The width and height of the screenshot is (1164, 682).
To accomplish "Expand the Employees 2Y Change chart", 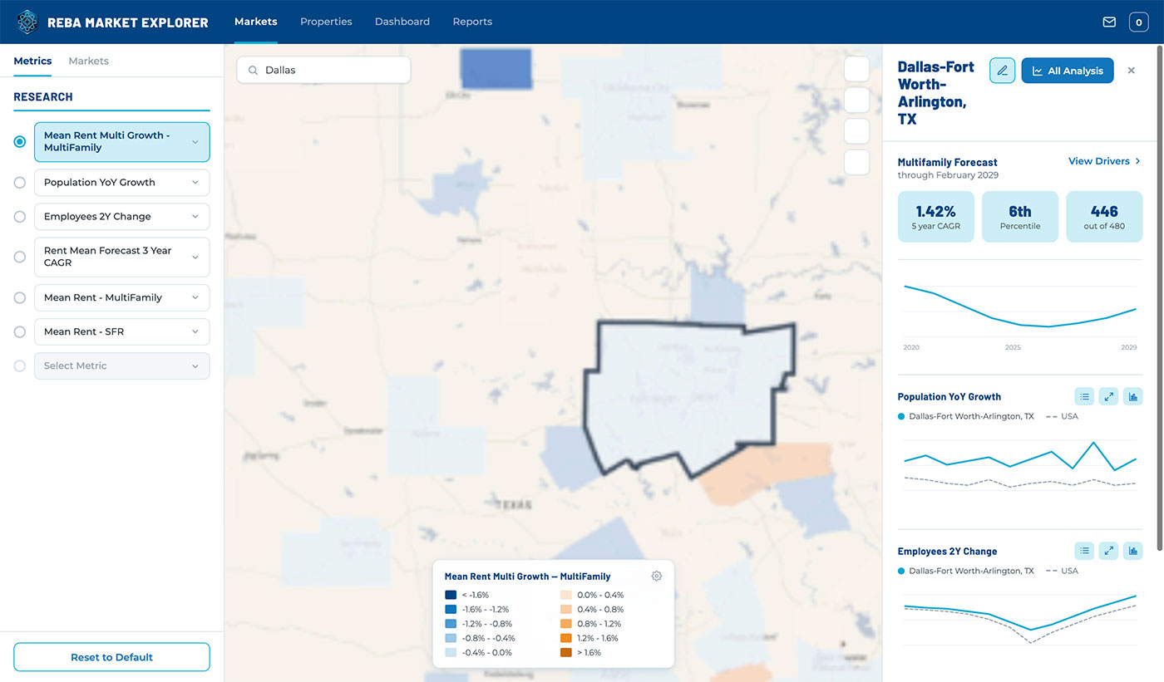I will tap(1108, 551).
